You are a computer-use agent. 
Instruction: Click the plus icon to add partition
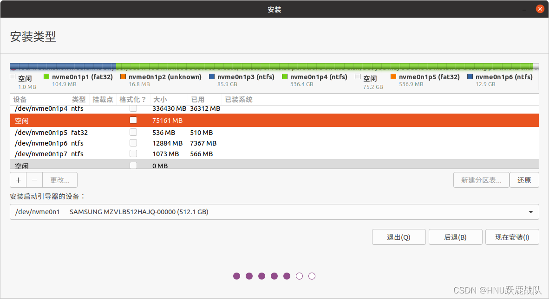18,180
